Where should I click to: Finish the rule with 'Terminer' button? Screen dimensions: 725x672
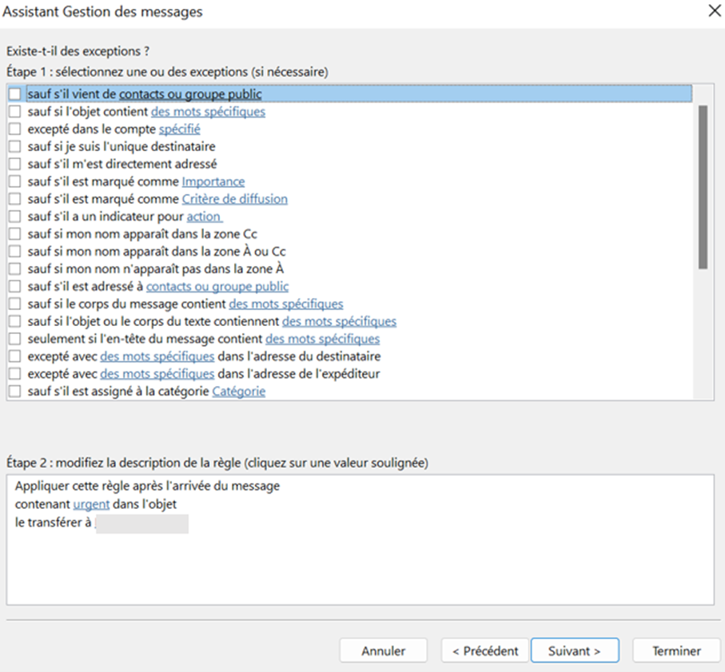tap(676, 650)
